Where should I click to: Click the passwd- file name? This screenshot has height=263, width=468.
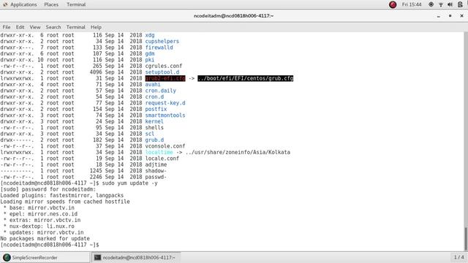156,177
